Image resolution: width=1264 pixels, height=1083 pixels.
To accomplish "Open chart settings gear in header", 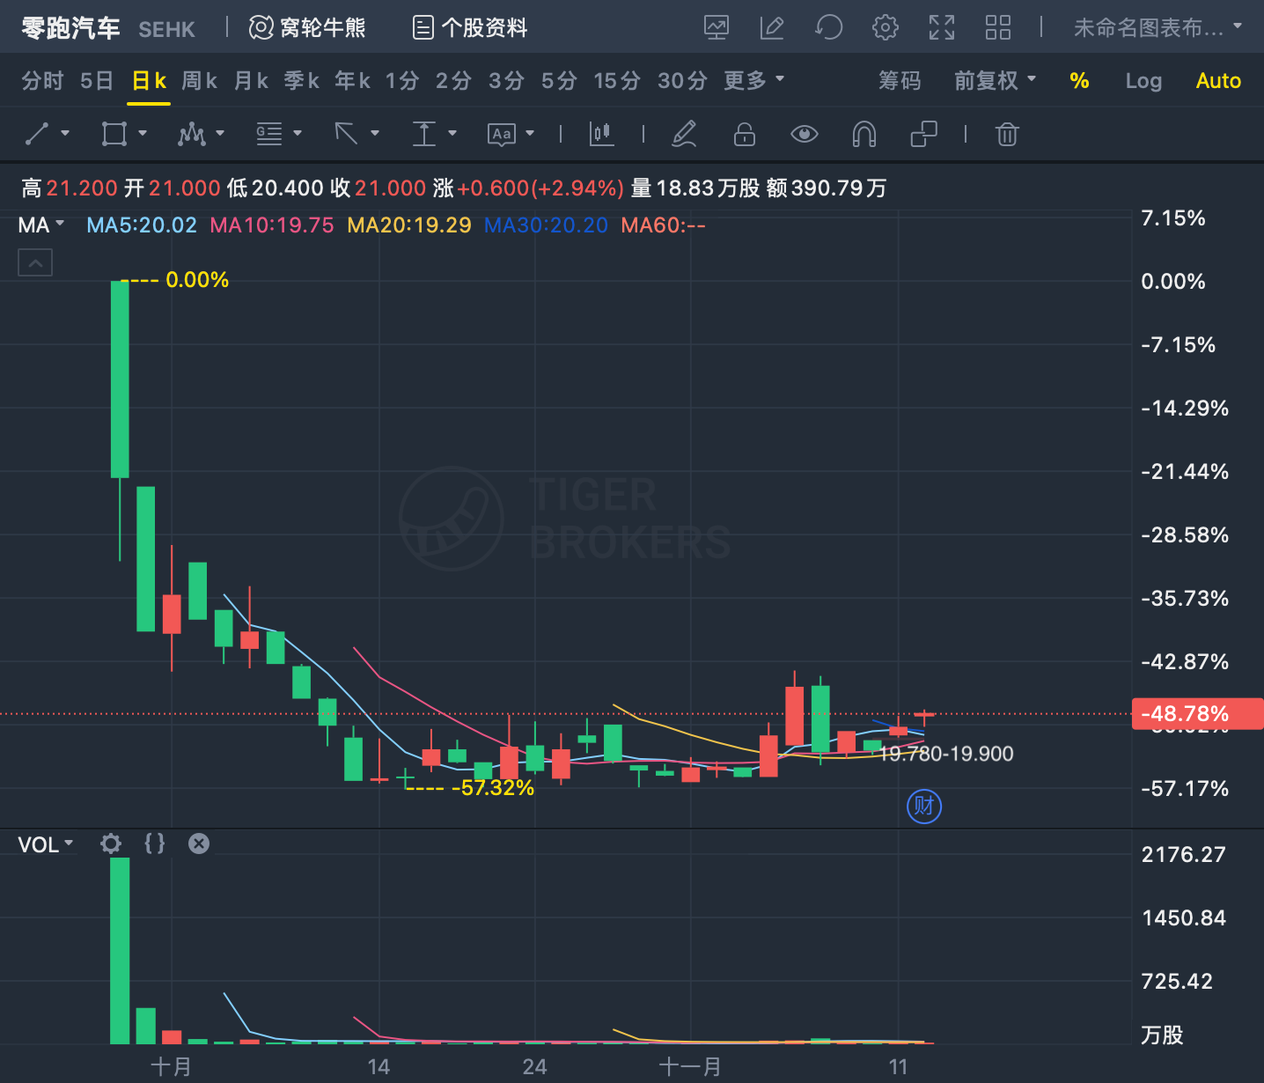I will [x=886, y=28].
